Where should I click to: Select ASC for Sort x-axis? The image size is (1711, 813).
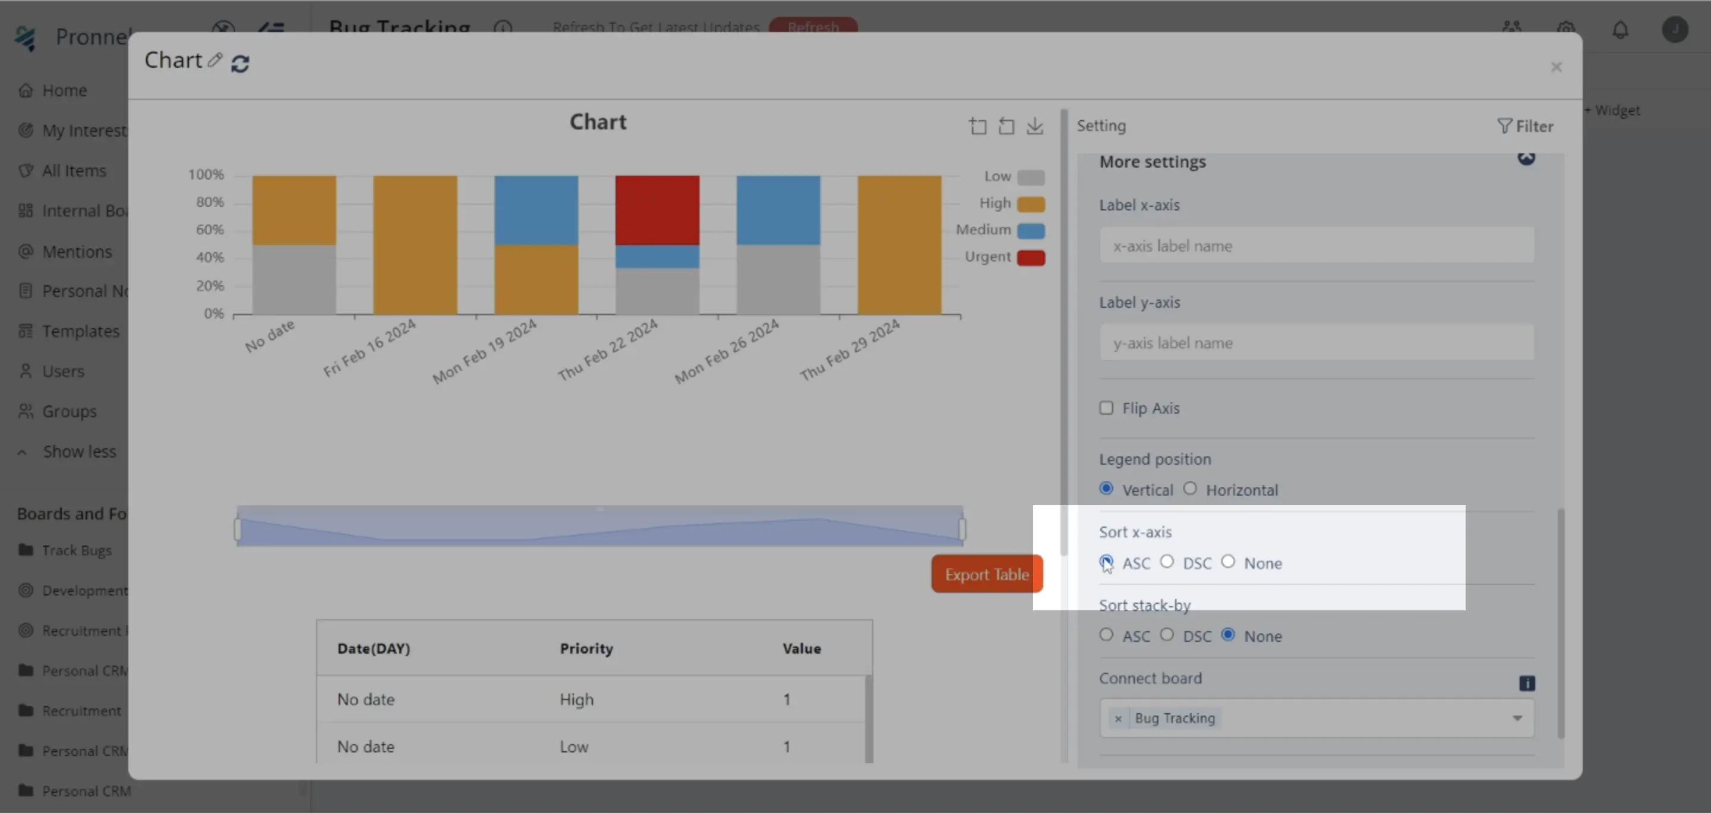[x=1106, y=562]
